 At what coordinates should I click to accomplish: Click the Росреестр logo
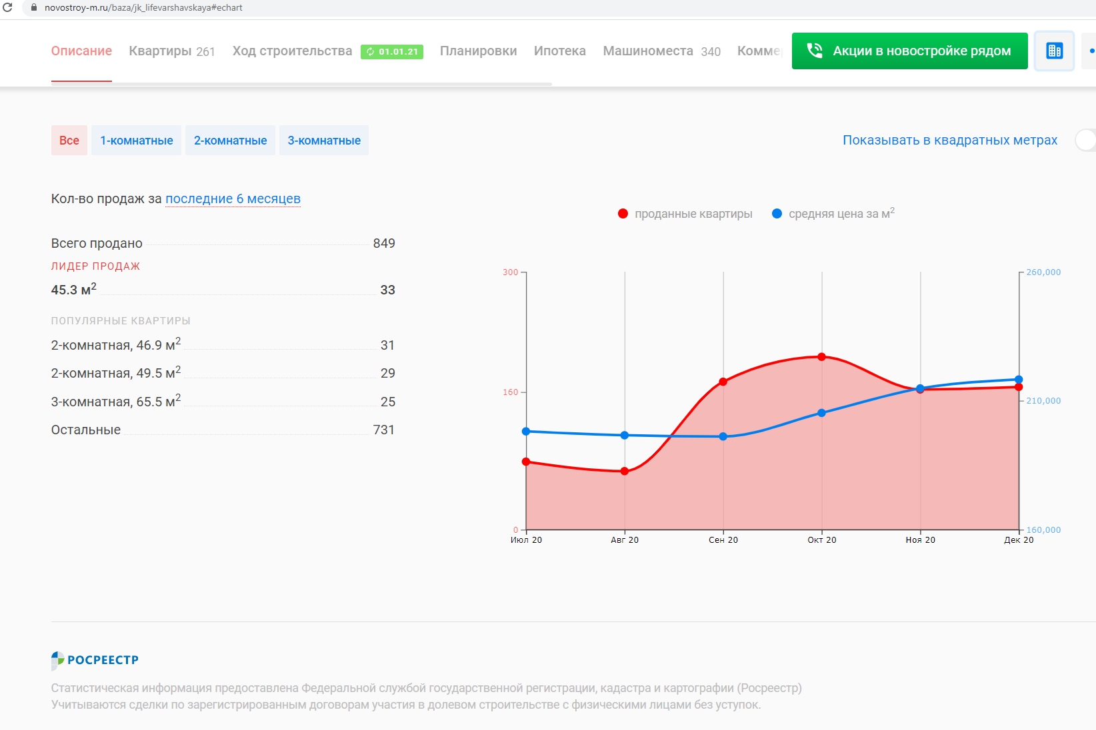click(95, 659)
